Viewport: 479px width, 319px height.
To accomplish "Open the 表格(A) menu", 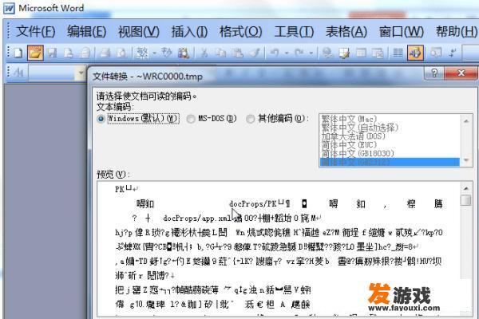I will click(346, 31).
